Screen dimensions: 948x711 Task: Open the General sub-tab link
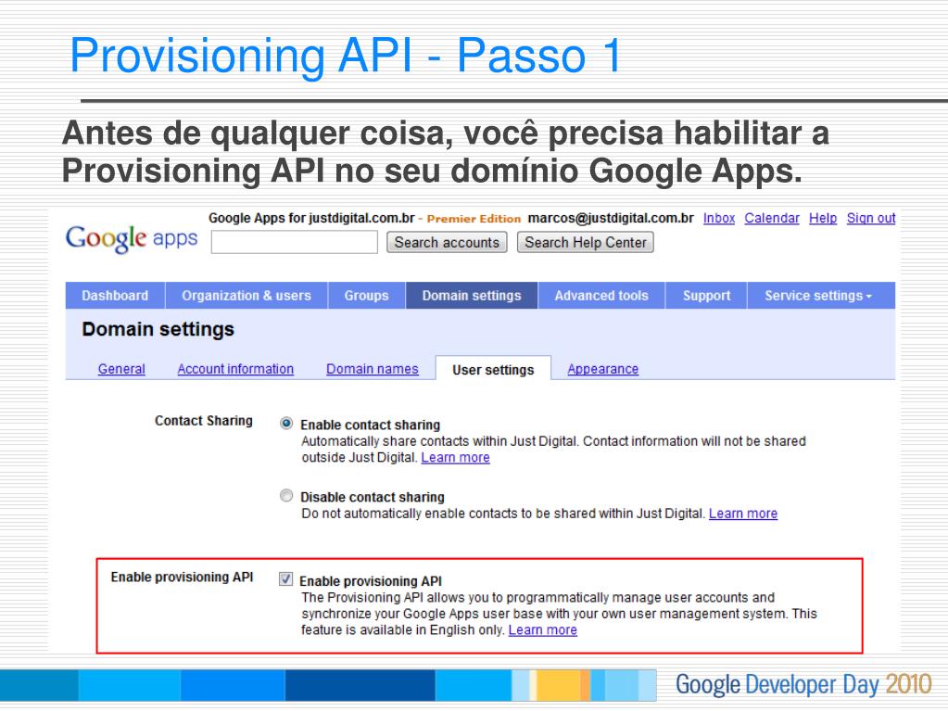tap(121, 369)
